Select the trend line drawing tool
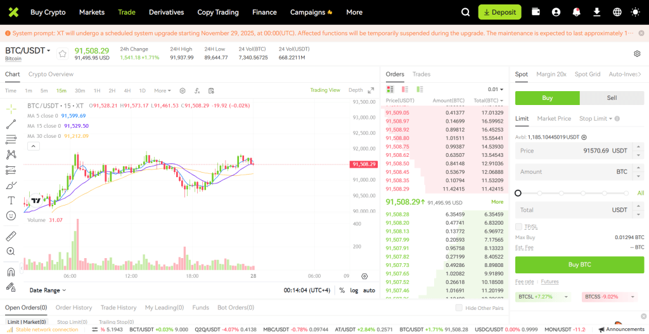This screenshot has width=649, height=334. 11,124
